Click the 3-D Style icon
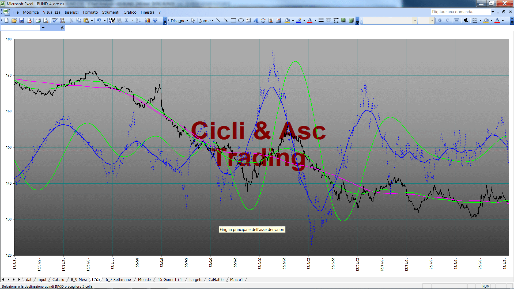The width and height of the screenshot is (514, 289). (351, 20)
